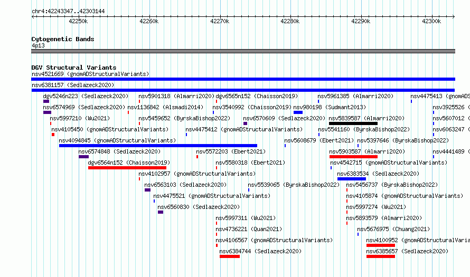Click the blue nsv4521669 full-width bar
The height and width of the screenshot is (277, 470).
[243, 79]
